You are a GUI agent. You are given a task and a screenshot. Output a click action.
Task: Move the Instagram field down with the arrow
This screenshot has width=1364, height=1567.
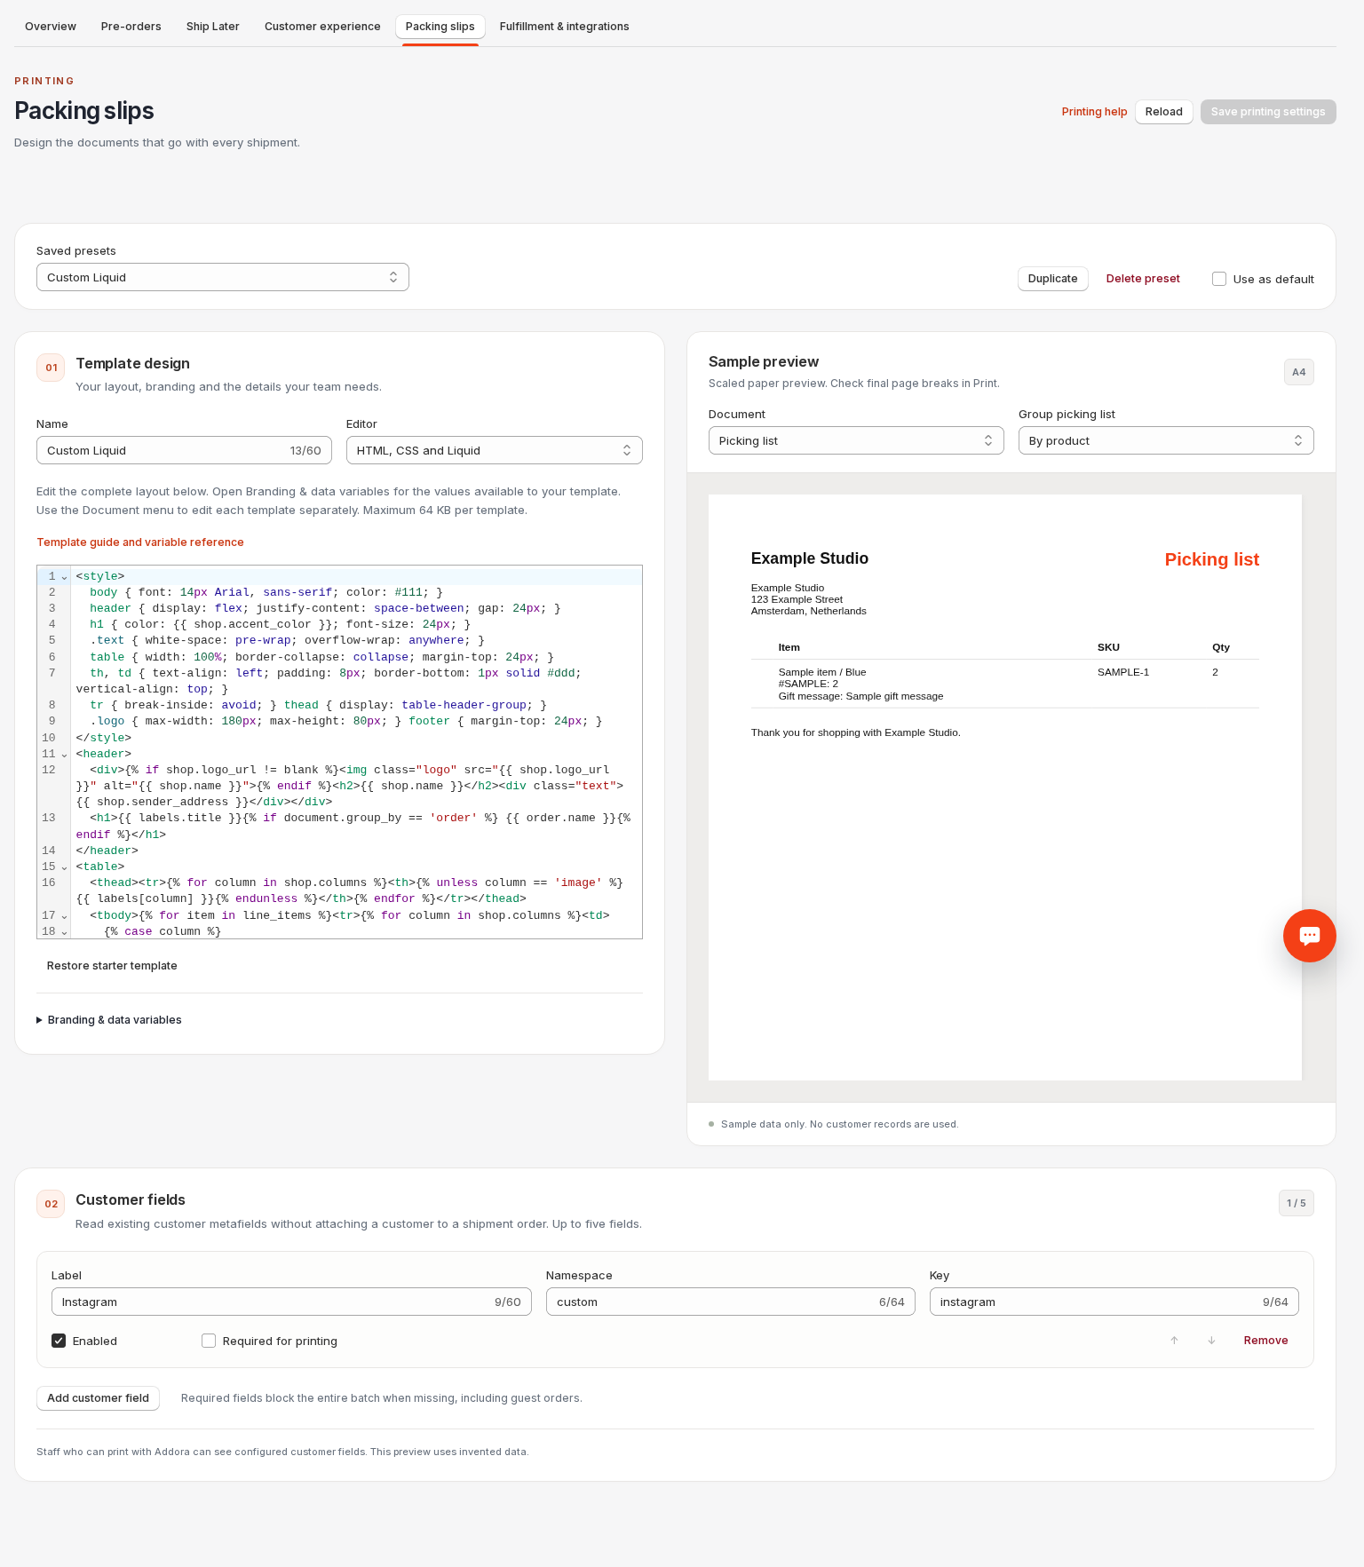1211,1341
